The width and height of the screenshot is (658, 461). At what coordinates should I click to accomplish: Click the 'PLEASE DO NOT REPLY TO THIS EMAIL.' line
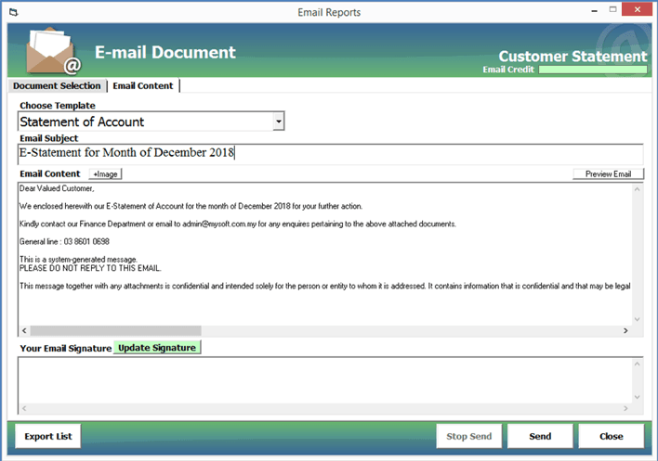click(90, 268)
